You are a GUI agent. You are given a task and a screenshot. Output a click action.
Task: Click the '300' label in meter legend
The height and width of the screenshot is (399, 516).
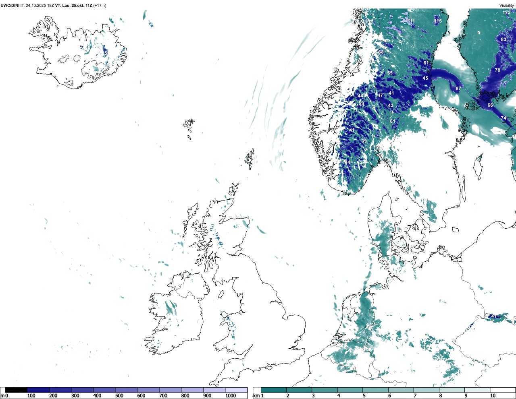75,396
